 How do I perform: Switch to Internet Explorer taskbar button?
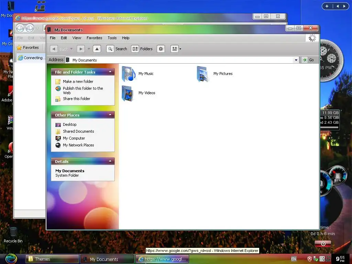click(x=163, y=259)
